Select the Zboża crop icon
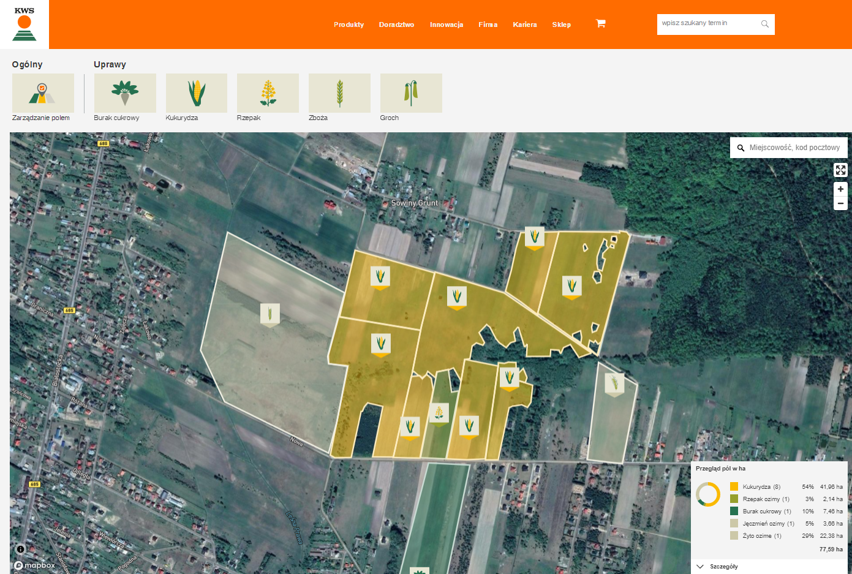The width and height of the screenshot is (852, 574). click(339, 93)
